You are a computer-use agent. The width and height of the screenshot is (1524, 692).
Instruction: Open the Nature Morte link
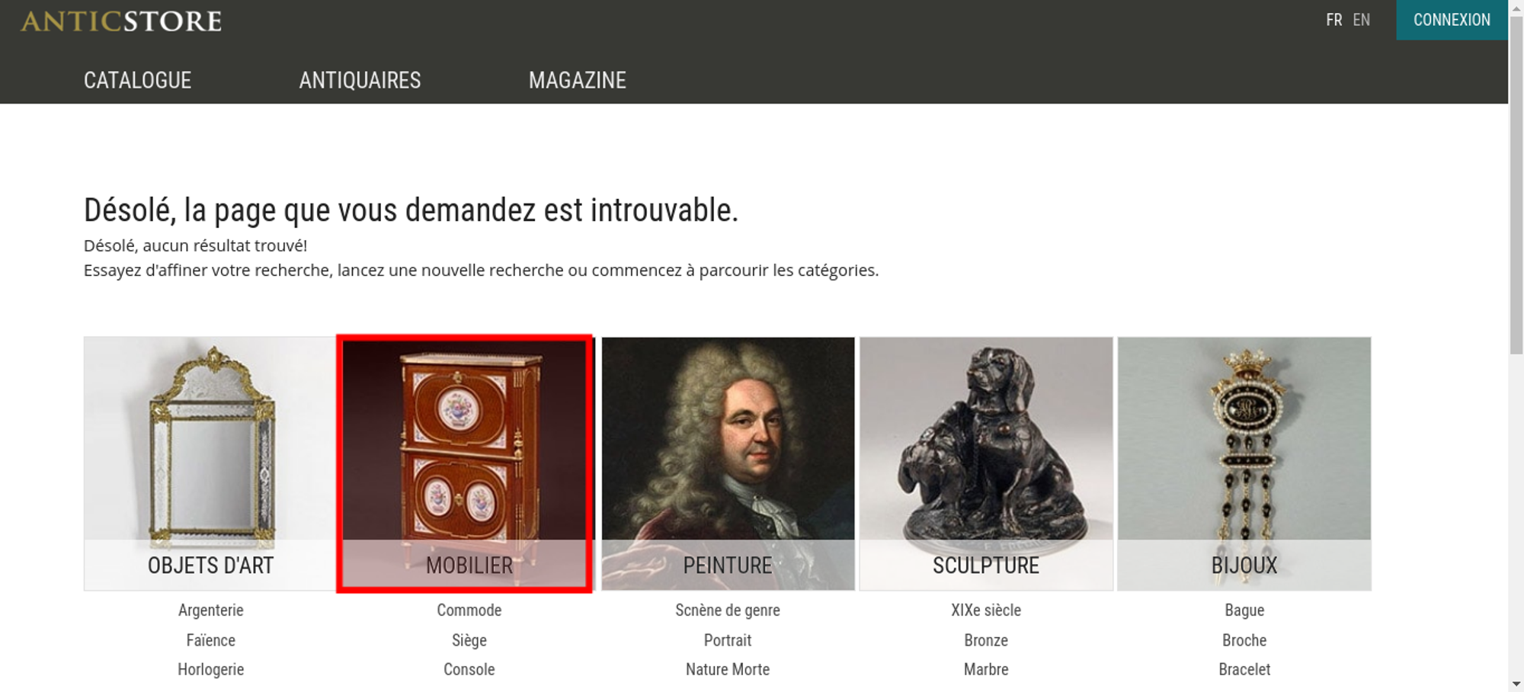click(x=728, y=669)
